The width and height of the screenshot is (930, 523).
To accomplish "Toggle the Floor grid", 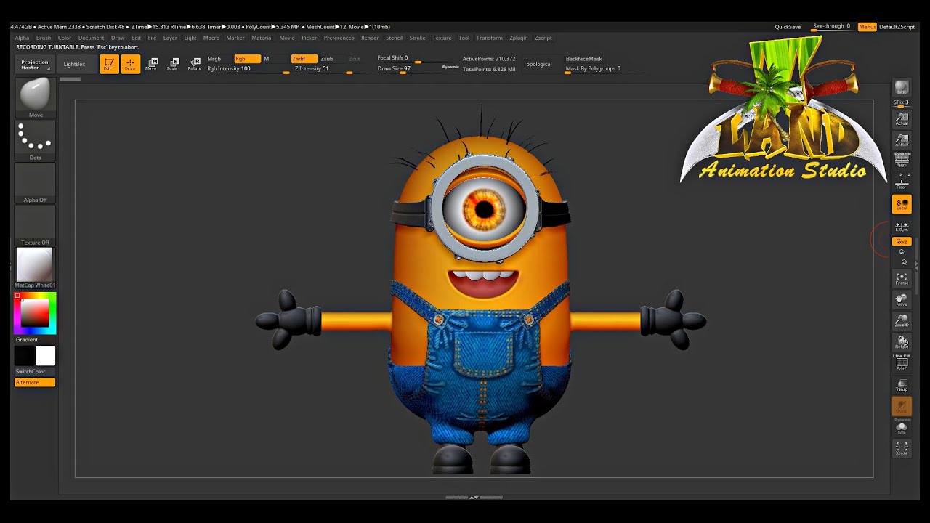I will [902, 183].
